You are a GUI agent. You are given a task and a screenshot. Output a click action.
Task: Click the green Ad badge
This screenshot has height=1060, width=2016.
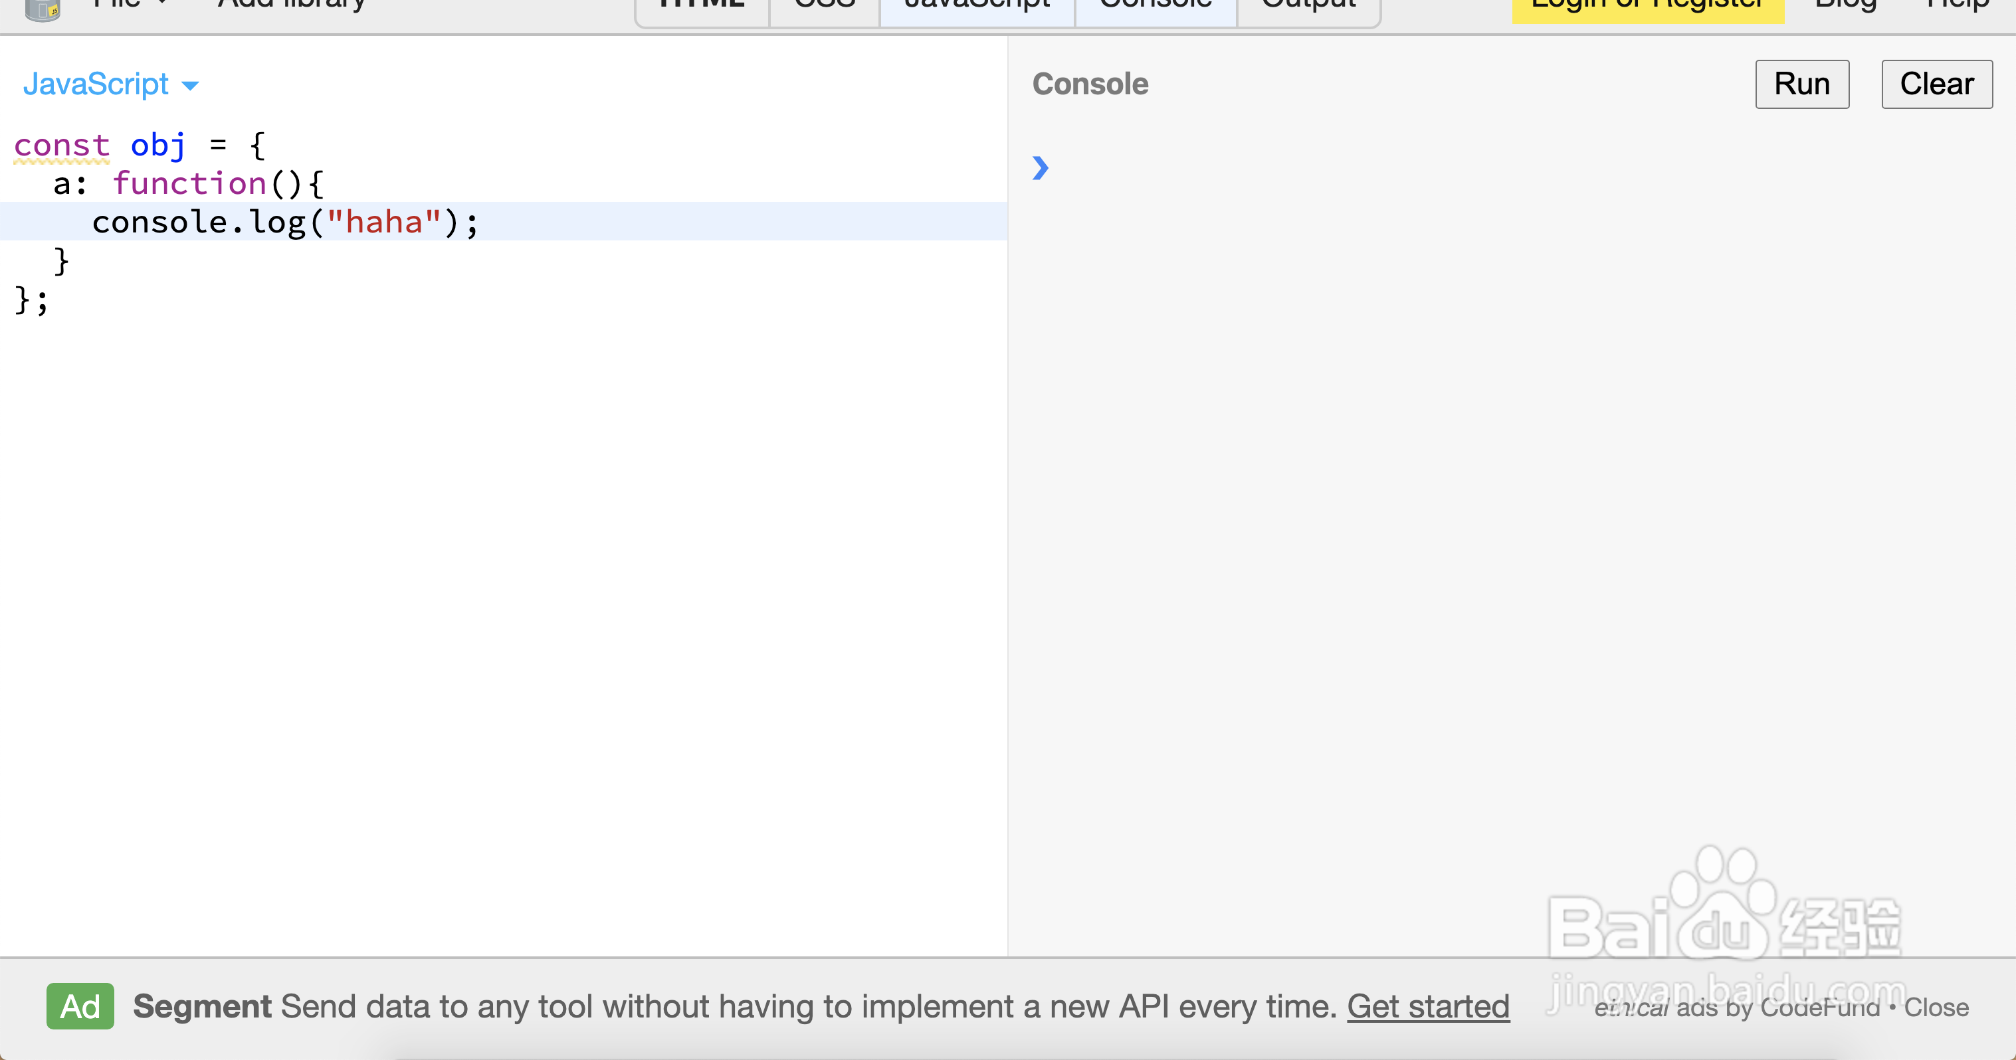tap(80, 1006)
